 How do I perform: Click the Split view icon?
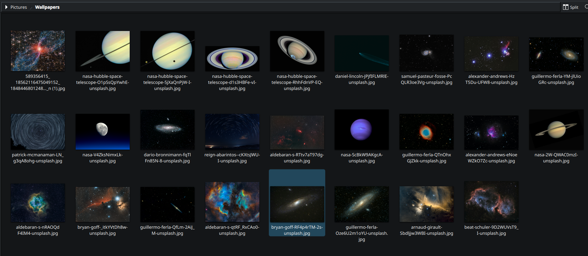[566, 7]
